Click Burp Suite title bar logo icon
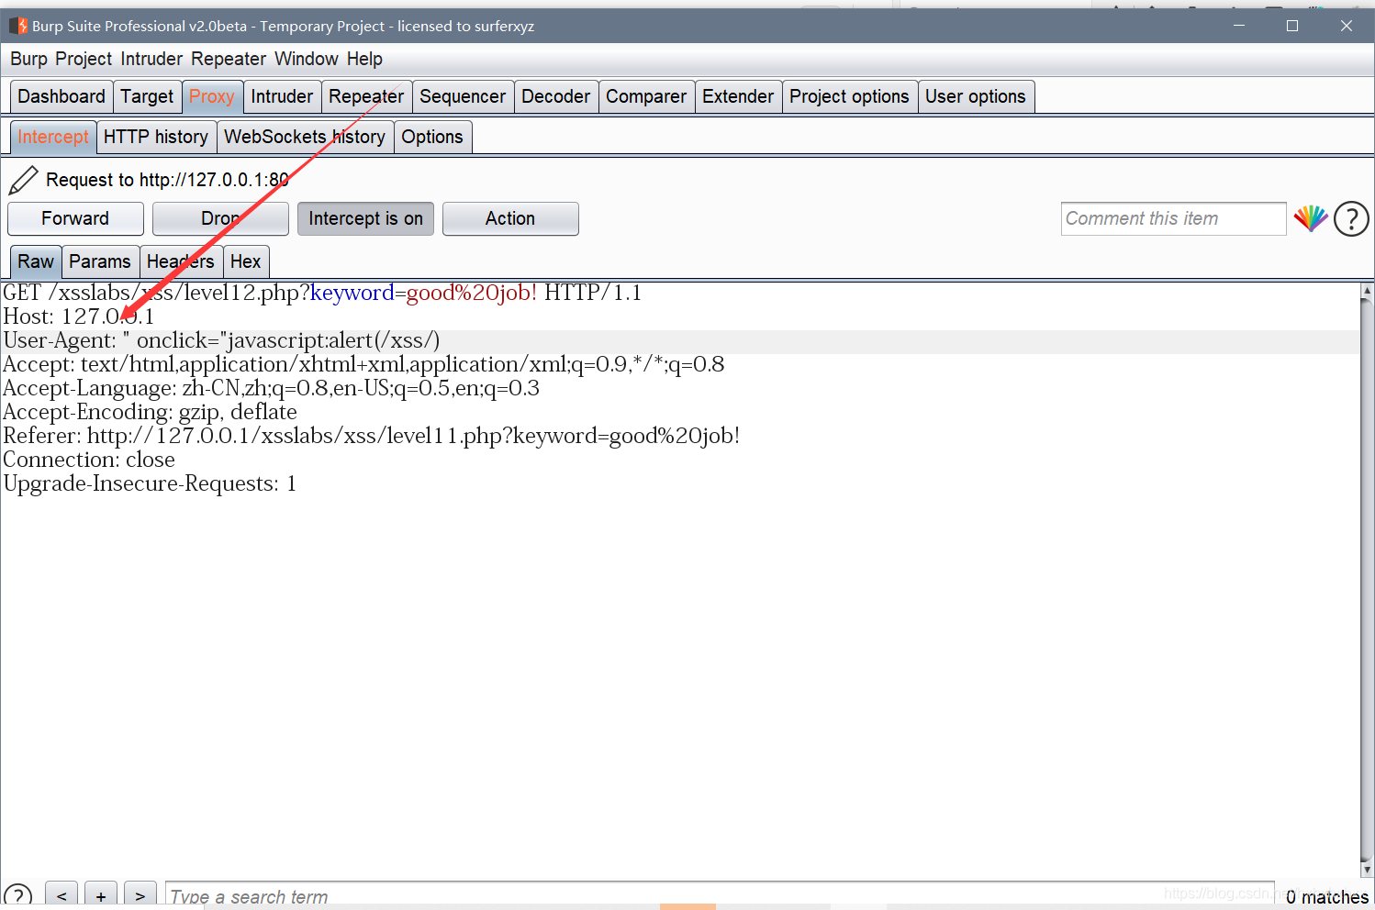The image size is (1375, 910). click(x=18, y=26)
